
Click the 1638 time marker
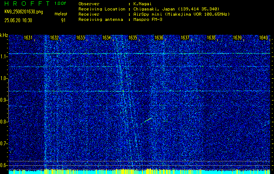pyautogui.click(x=211, y=37)
